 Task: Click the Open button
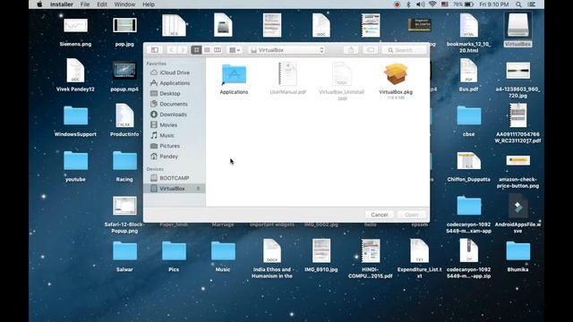click(412, 215)
